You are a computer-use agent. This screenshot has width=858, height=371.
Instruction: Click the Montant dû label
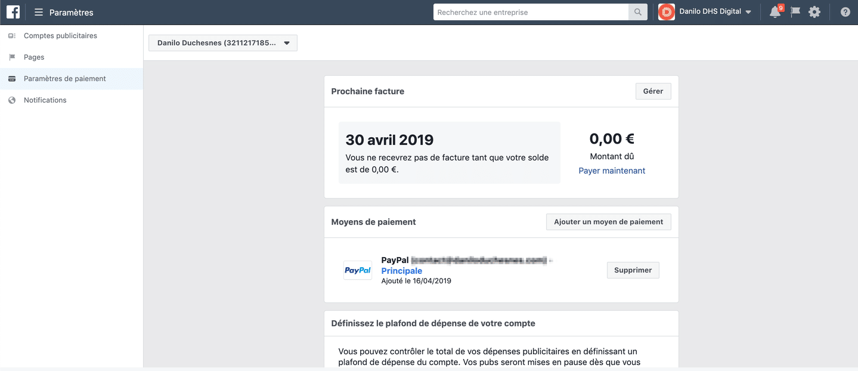point(612,156)
